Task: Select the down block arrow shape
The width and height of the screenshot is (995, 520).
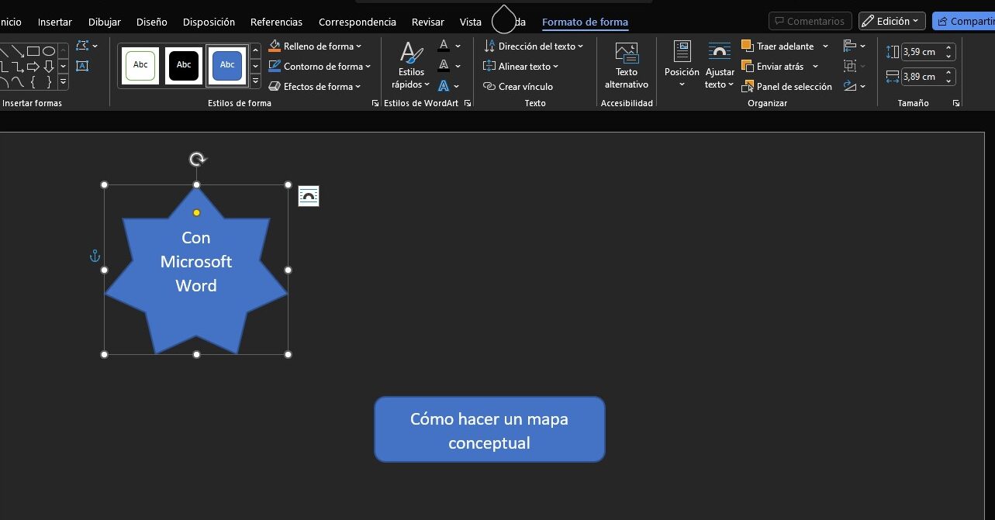Action: click(48, 67)
